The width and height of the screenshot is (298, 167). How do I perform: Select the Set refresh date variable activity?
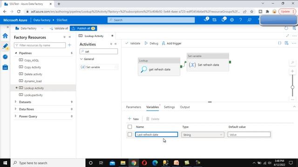click(208, 62)
